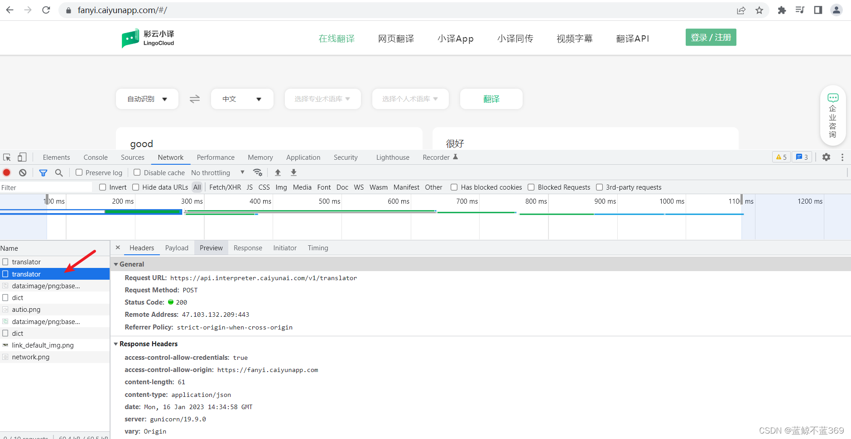Open Response tab of request
The height and width of the screenshot is (439, 851).
point(248,248)
